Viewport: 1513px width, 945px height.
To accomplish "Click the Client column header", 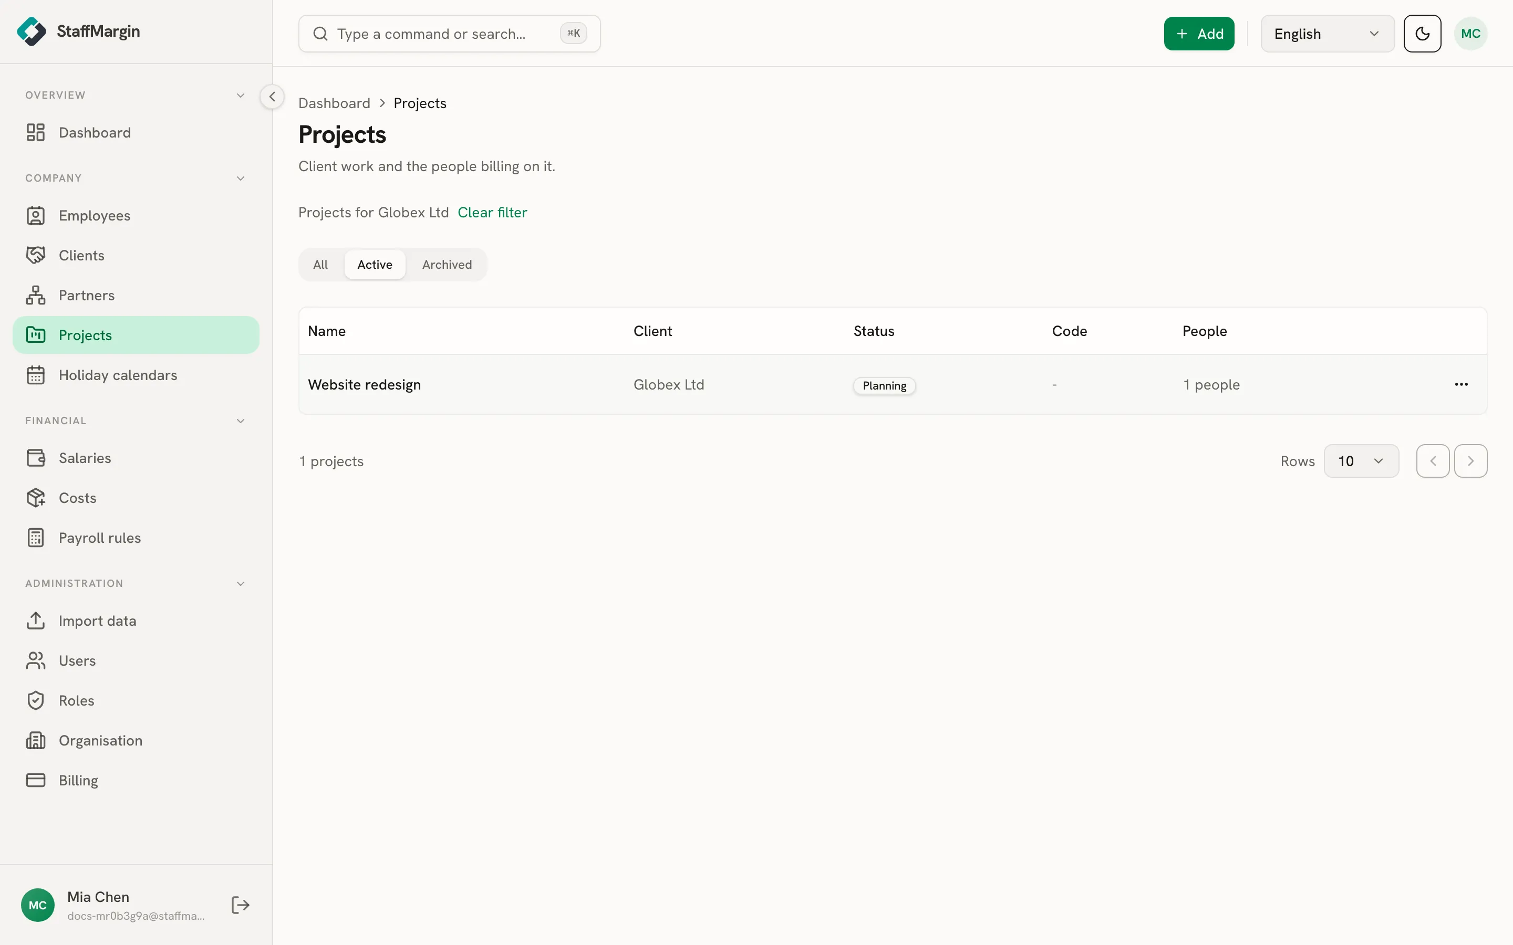I will pos(652,331).
